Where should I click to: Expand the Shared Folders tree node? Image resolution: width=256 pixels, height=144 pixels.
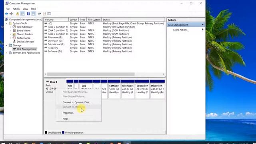click(x=10, y=34)
